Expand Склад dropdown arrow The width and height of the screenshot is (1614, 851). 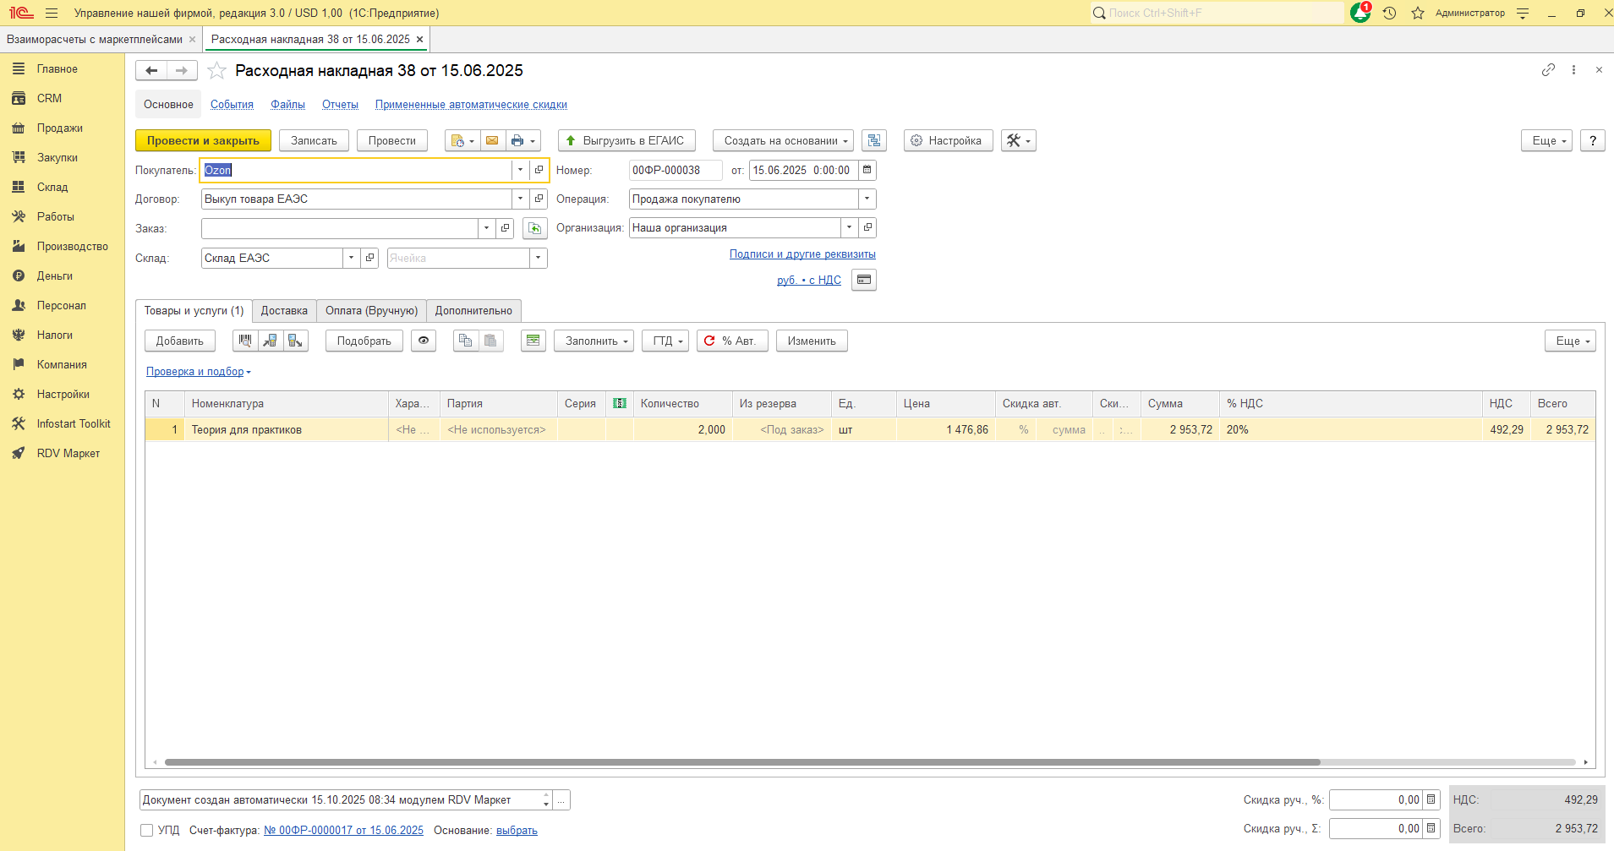click(x=351, y=258)
